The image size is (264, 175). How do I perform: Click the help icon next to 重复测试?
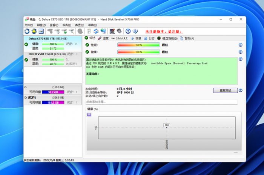(240, 91)
